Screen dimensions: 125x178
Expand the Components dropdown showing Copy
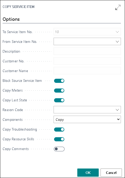(x=87, y=120)
